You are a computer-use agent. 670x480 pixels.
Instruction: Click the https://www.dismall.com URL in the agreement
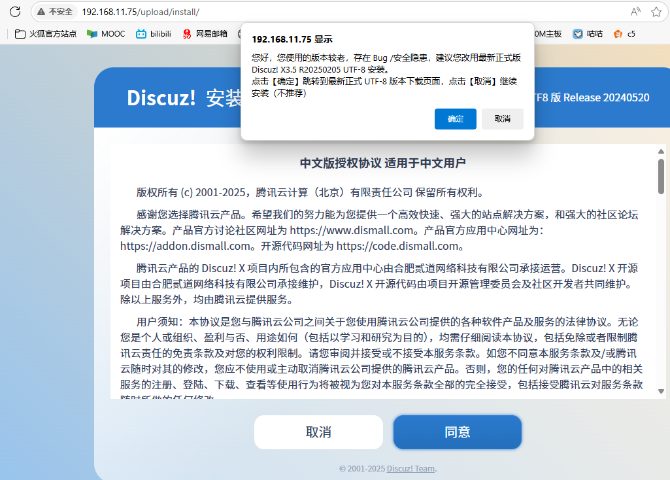coord(351,230)
